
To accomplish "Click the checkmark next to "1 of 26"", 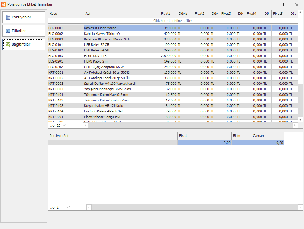I will [64, 125].
